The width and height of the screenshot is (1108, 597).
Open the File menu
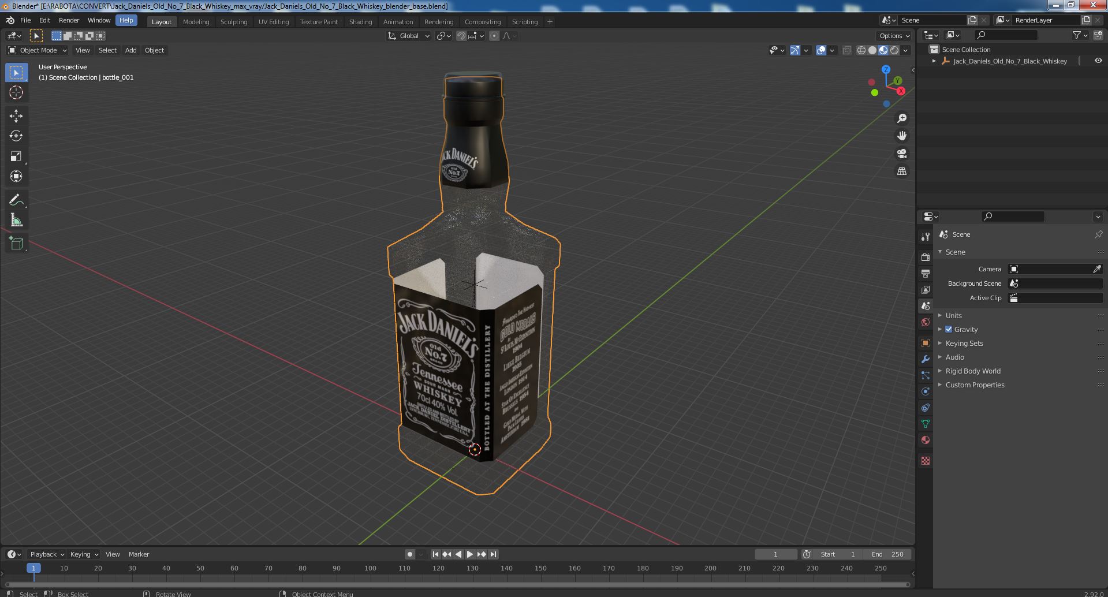click(25, 20)
